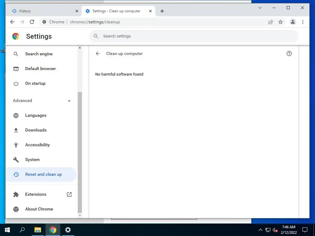Click the Chrome taskbar icon
This screenshot has height=236, width=315.
coord(53,230)
